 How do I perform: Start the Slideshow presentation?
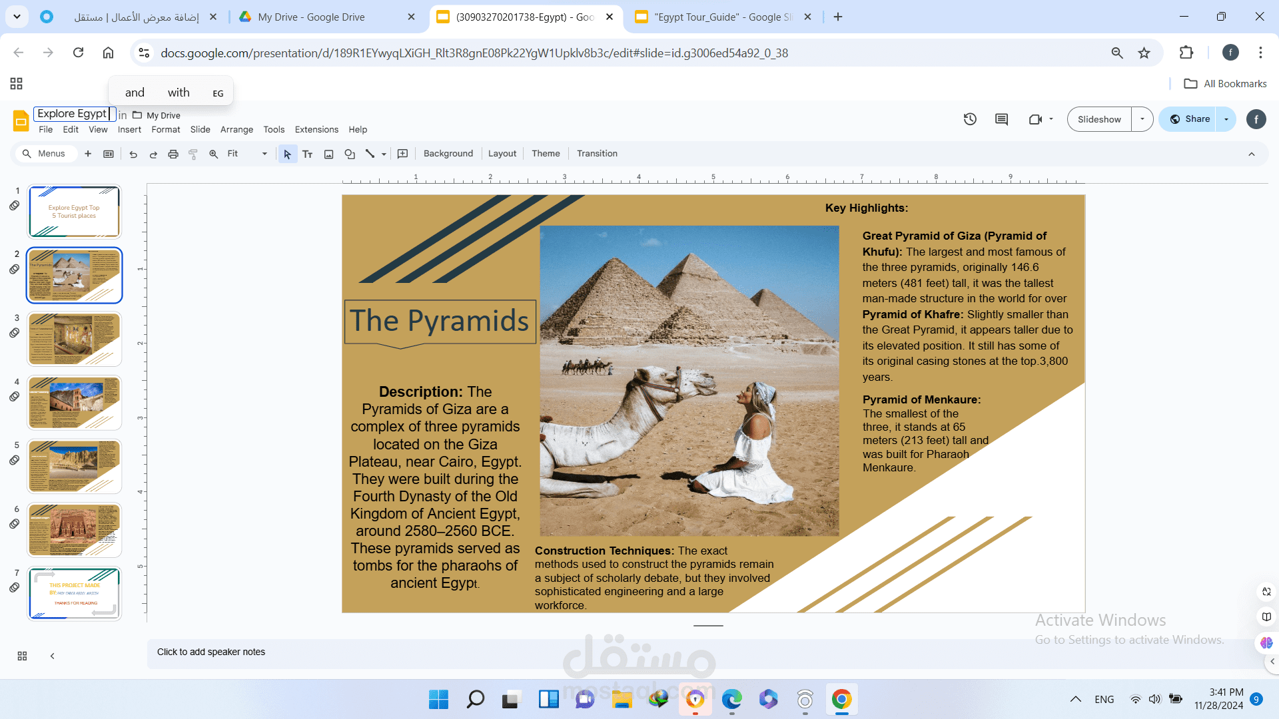[x=1099, y=119]
